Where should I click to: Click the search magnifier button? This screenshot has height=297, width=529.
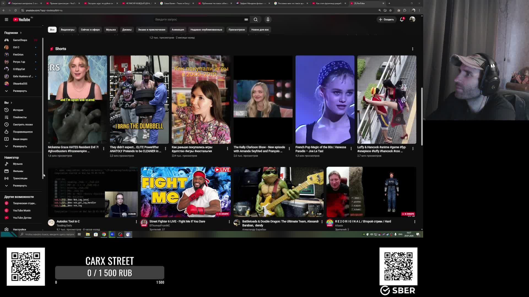(x=255, y=20)
